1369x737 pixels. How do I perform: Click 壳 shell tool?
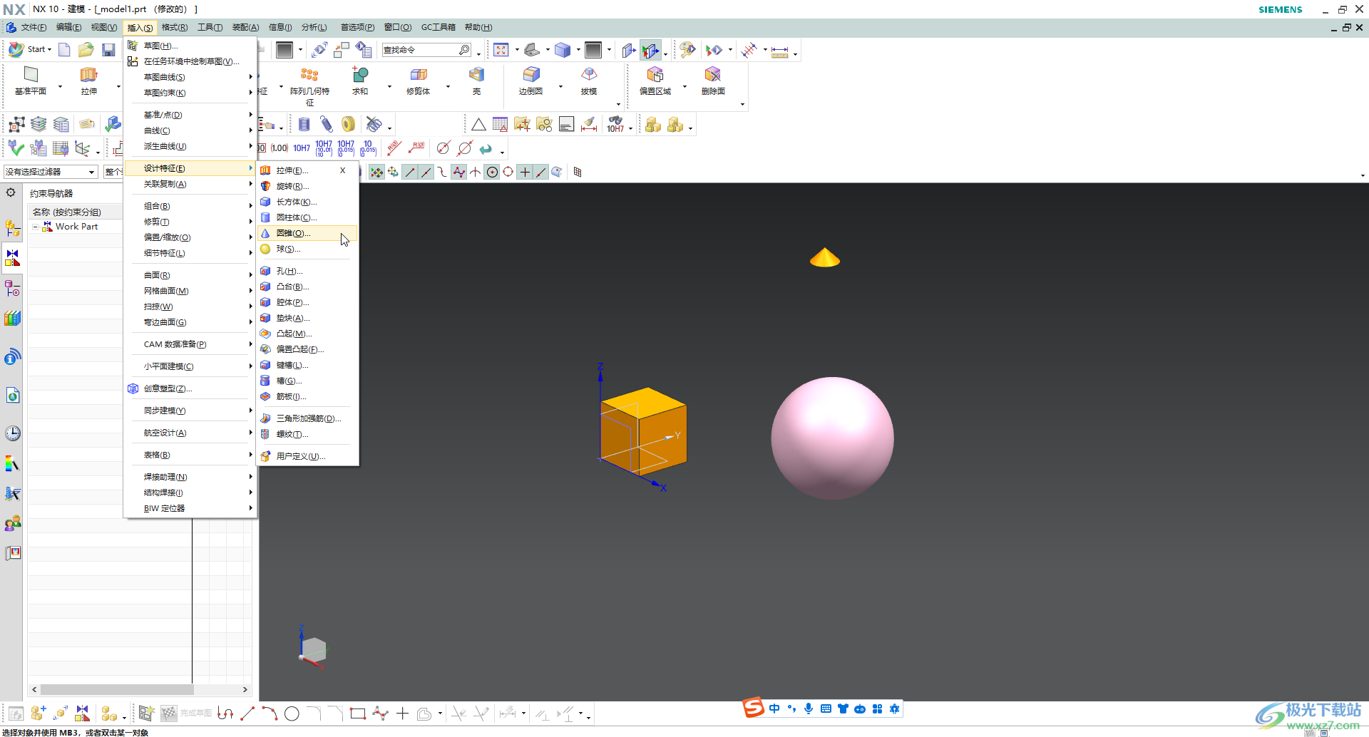point(476,81)
